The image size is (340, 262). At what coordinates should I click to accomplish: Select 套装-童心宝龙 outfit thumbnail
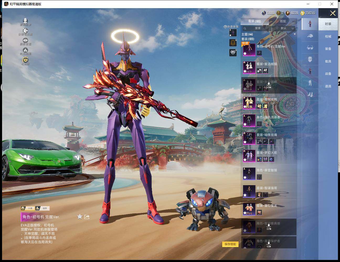tap(249, 209)
